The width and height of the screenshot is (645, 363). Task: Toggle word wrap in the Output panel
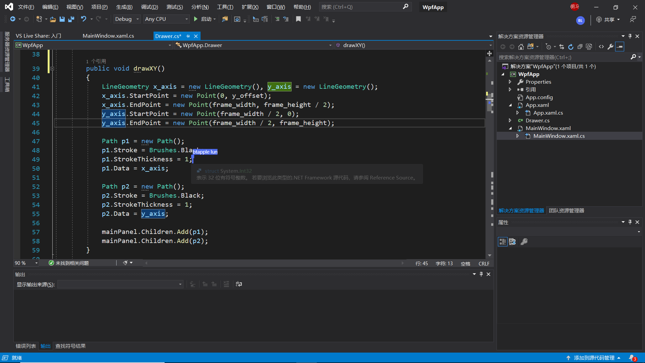pyautogui.click(x=239, y=284)
